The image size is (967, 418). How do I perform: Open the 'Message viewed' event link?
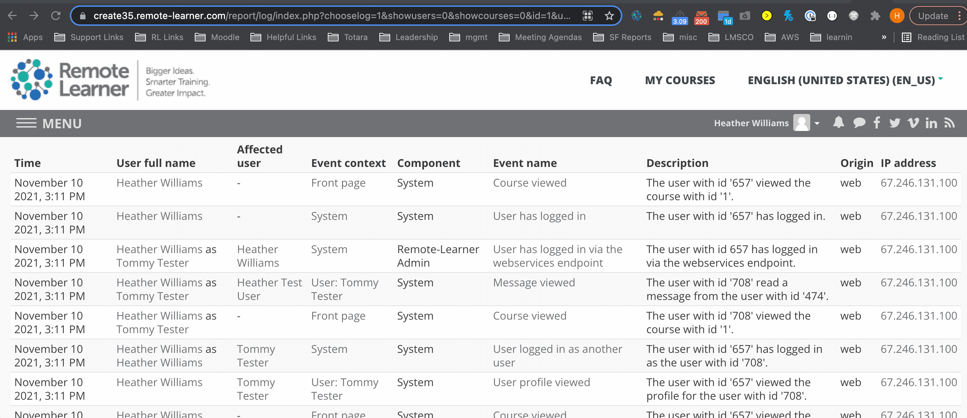(x=534, y=283)
